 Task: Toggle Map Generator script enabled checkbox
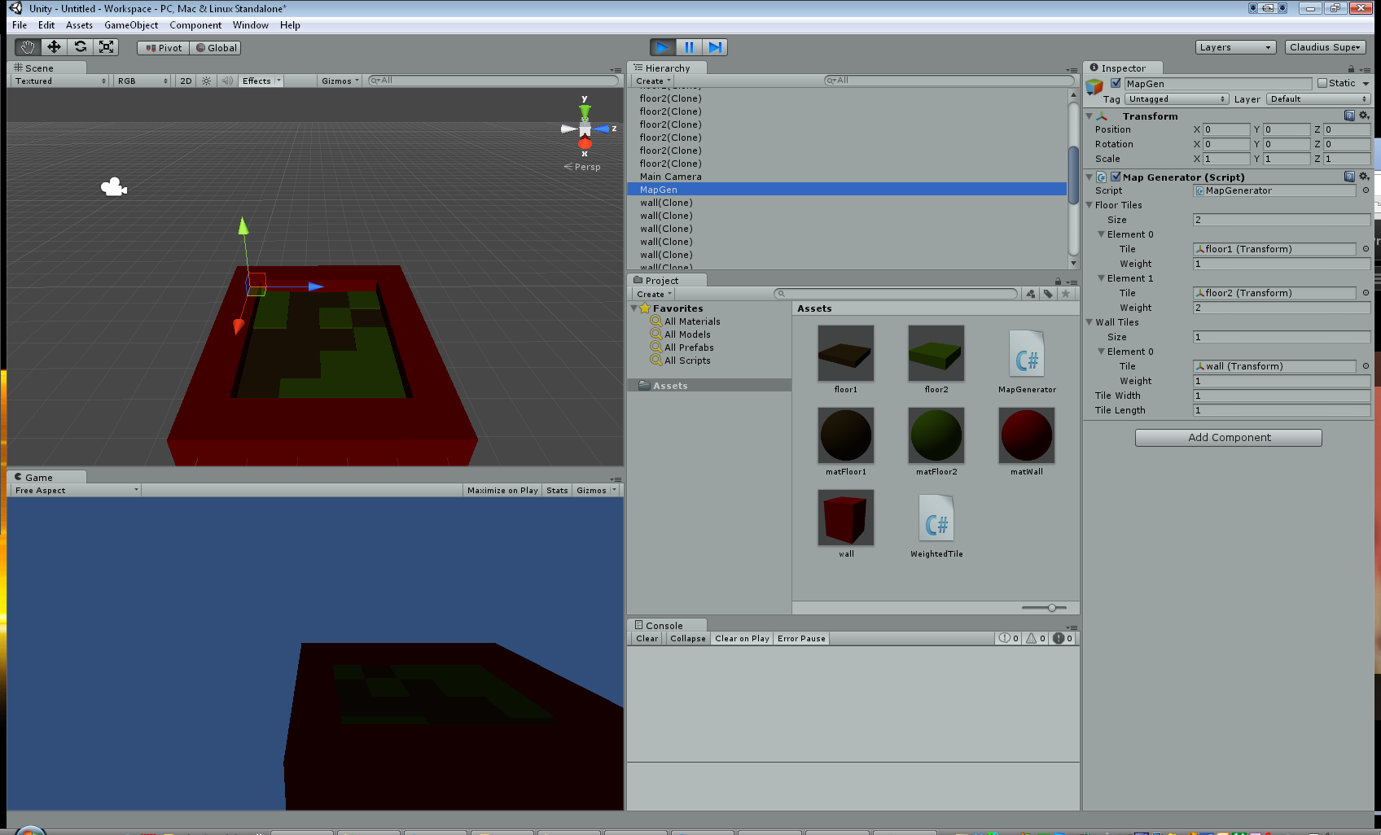pos(1116,177)
